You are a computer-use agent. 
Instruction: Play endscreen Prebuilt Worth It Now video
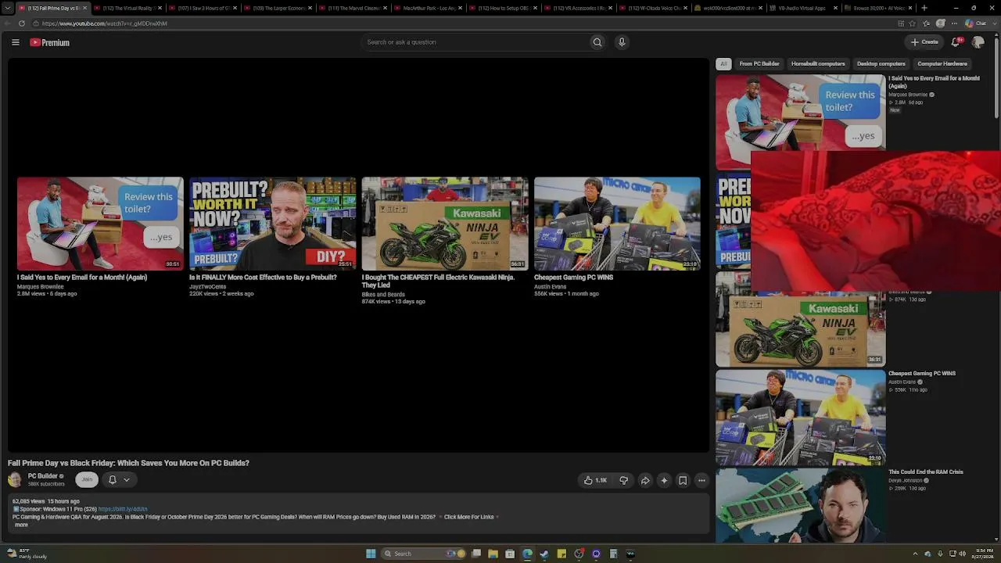pyautogui.click(x=272, y=224)
